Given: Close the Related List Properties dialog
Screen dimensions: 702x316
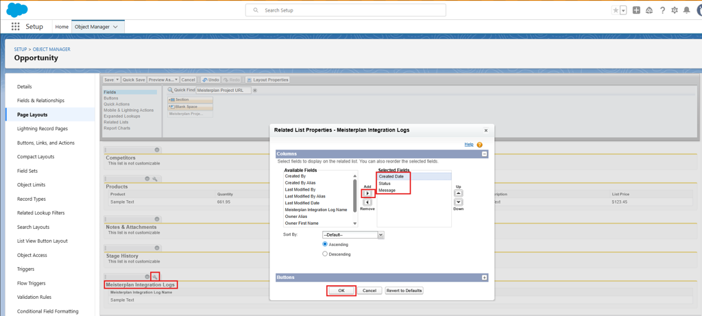Looking at the screenshot, I should [486, 130].
